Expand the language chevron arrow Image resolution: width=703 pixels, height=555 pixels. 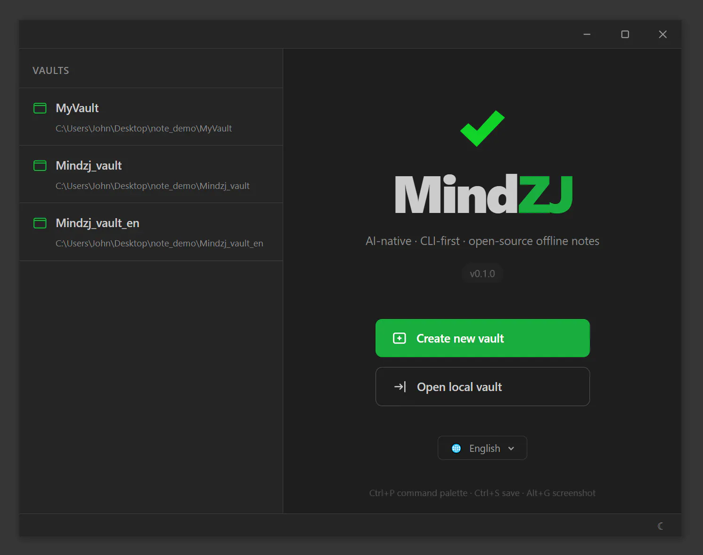click(x=511, y=449)
